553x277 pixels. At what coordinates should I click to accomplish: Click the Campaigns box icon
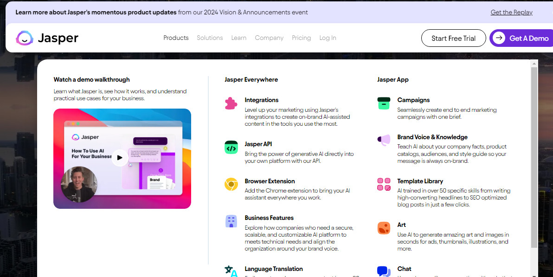[384, 103]
